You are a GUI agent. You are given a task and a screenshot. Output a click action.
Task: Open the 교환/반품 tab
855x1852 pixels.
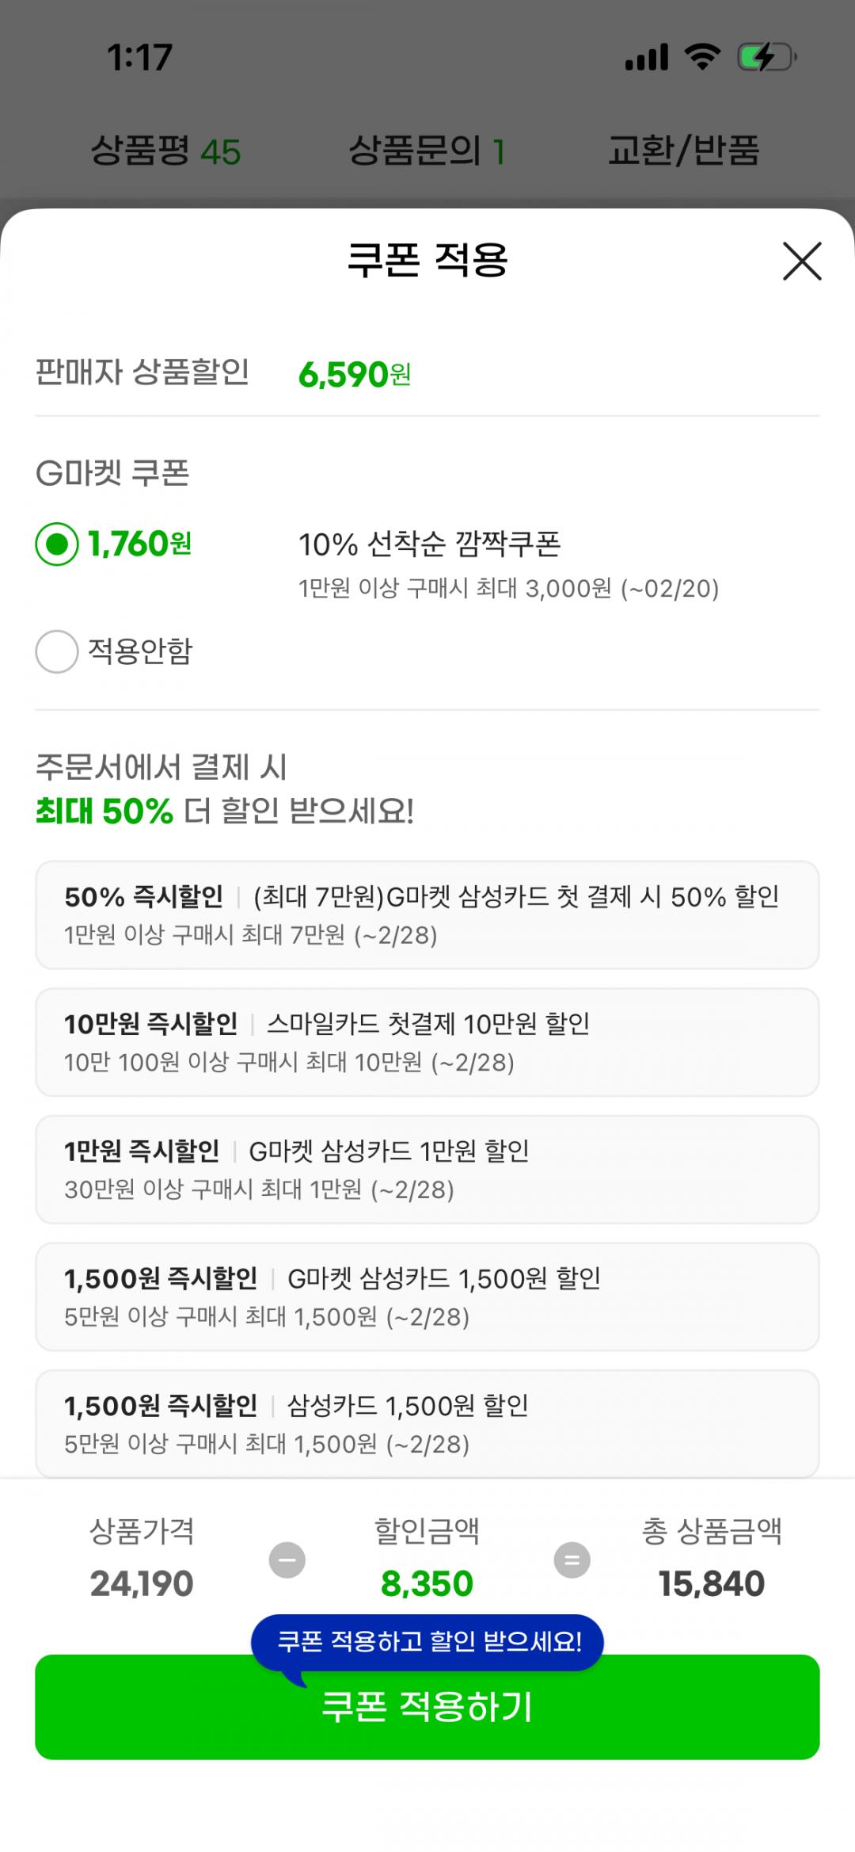coord(683,151)
